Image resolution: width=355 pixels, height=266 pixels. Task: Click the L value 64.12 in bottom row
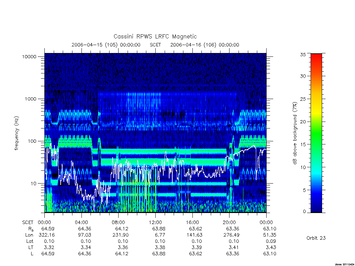coord(122,254)
